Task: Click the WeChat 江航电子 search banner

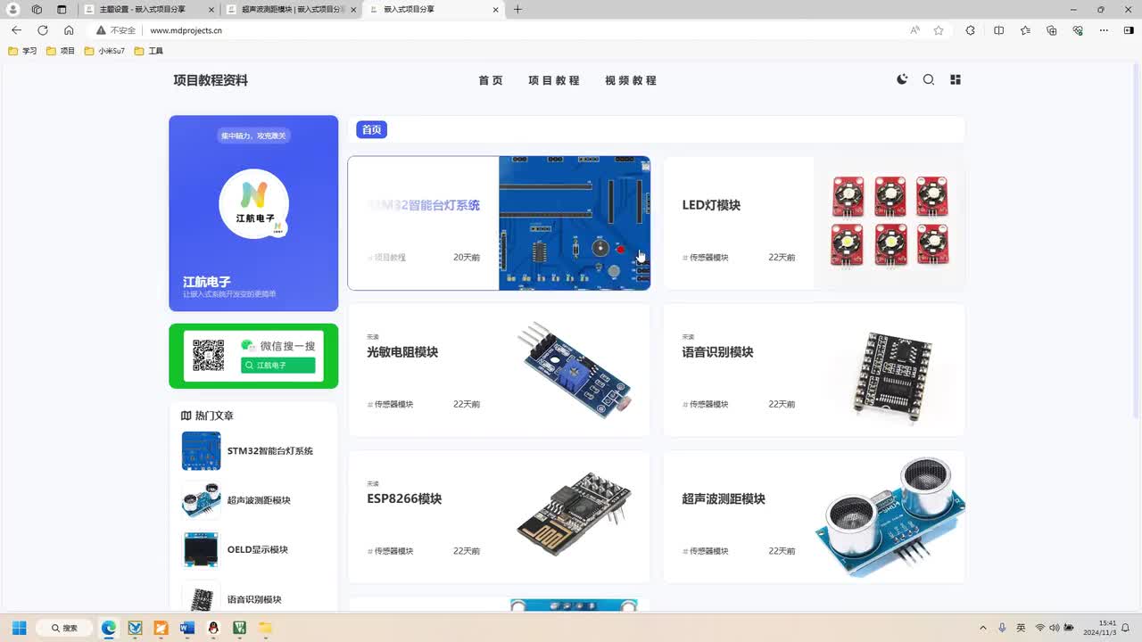Action: [x=253, y=356]
